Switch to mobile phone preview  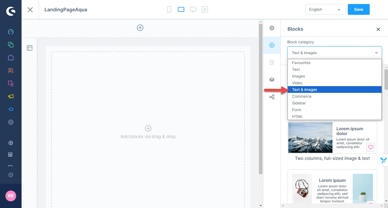(x=169, y=10)
